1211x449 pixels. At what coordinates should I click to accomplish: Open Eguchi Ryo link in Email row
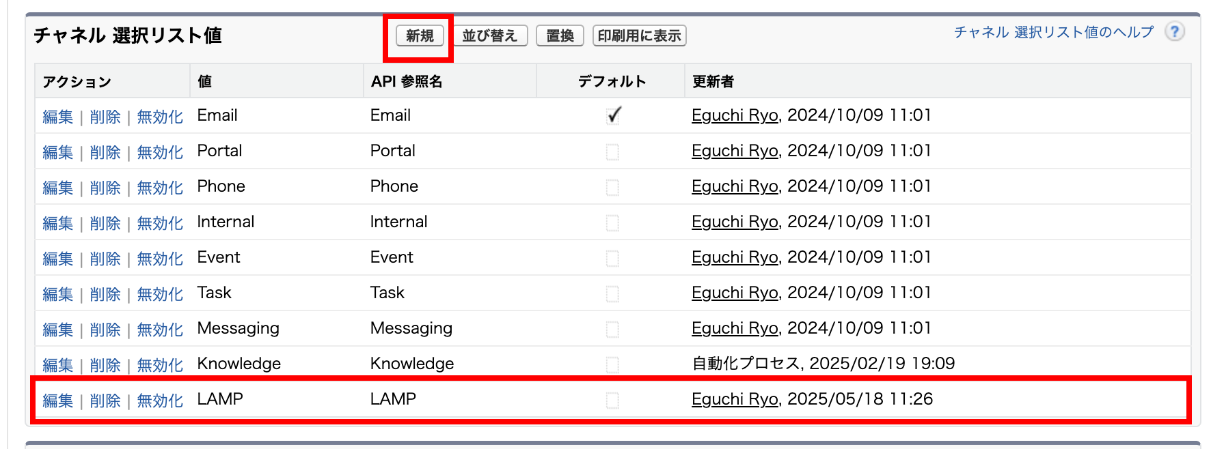(735, 115)
